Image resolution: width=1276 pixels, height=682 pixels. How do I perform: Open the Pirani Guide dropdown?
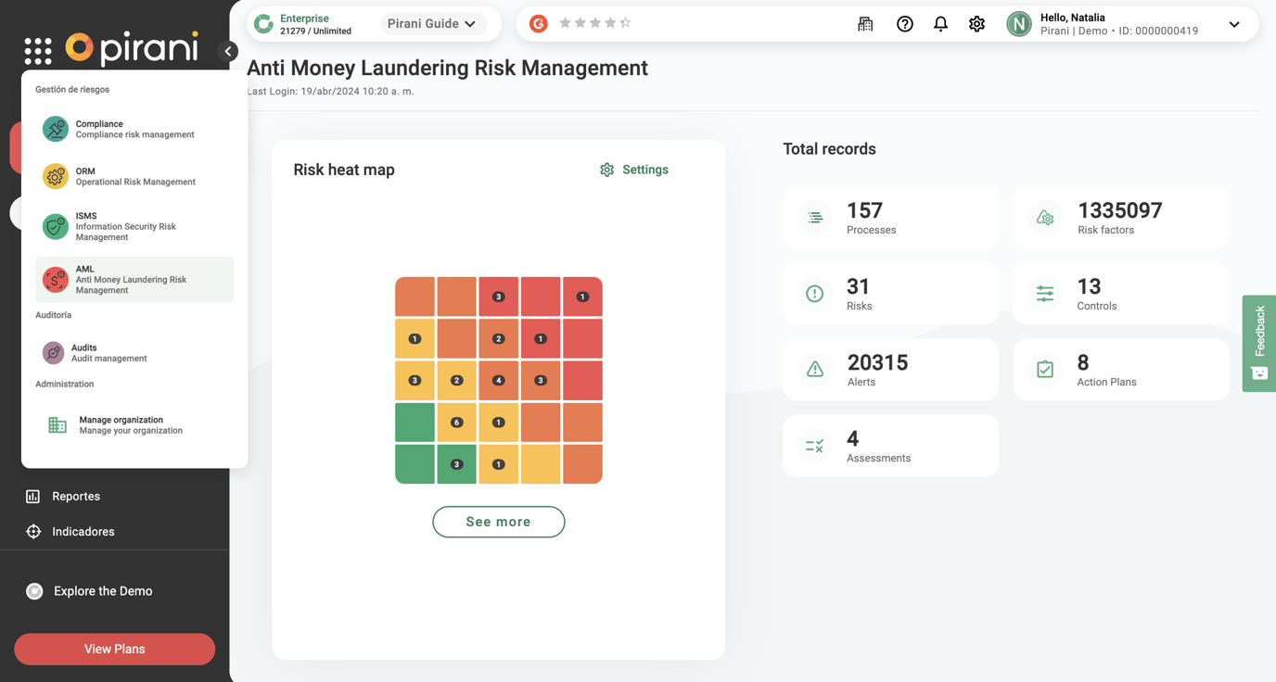coord(432,24)
